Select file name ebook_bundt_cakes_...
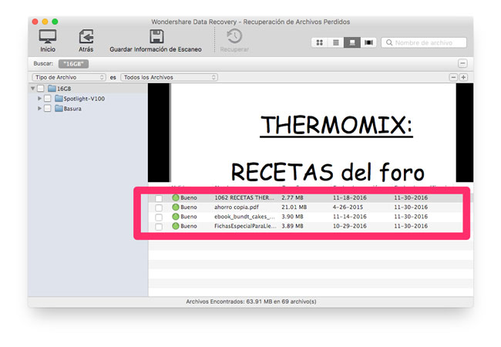Screen dimensions: 501x347 pos(244,217)
